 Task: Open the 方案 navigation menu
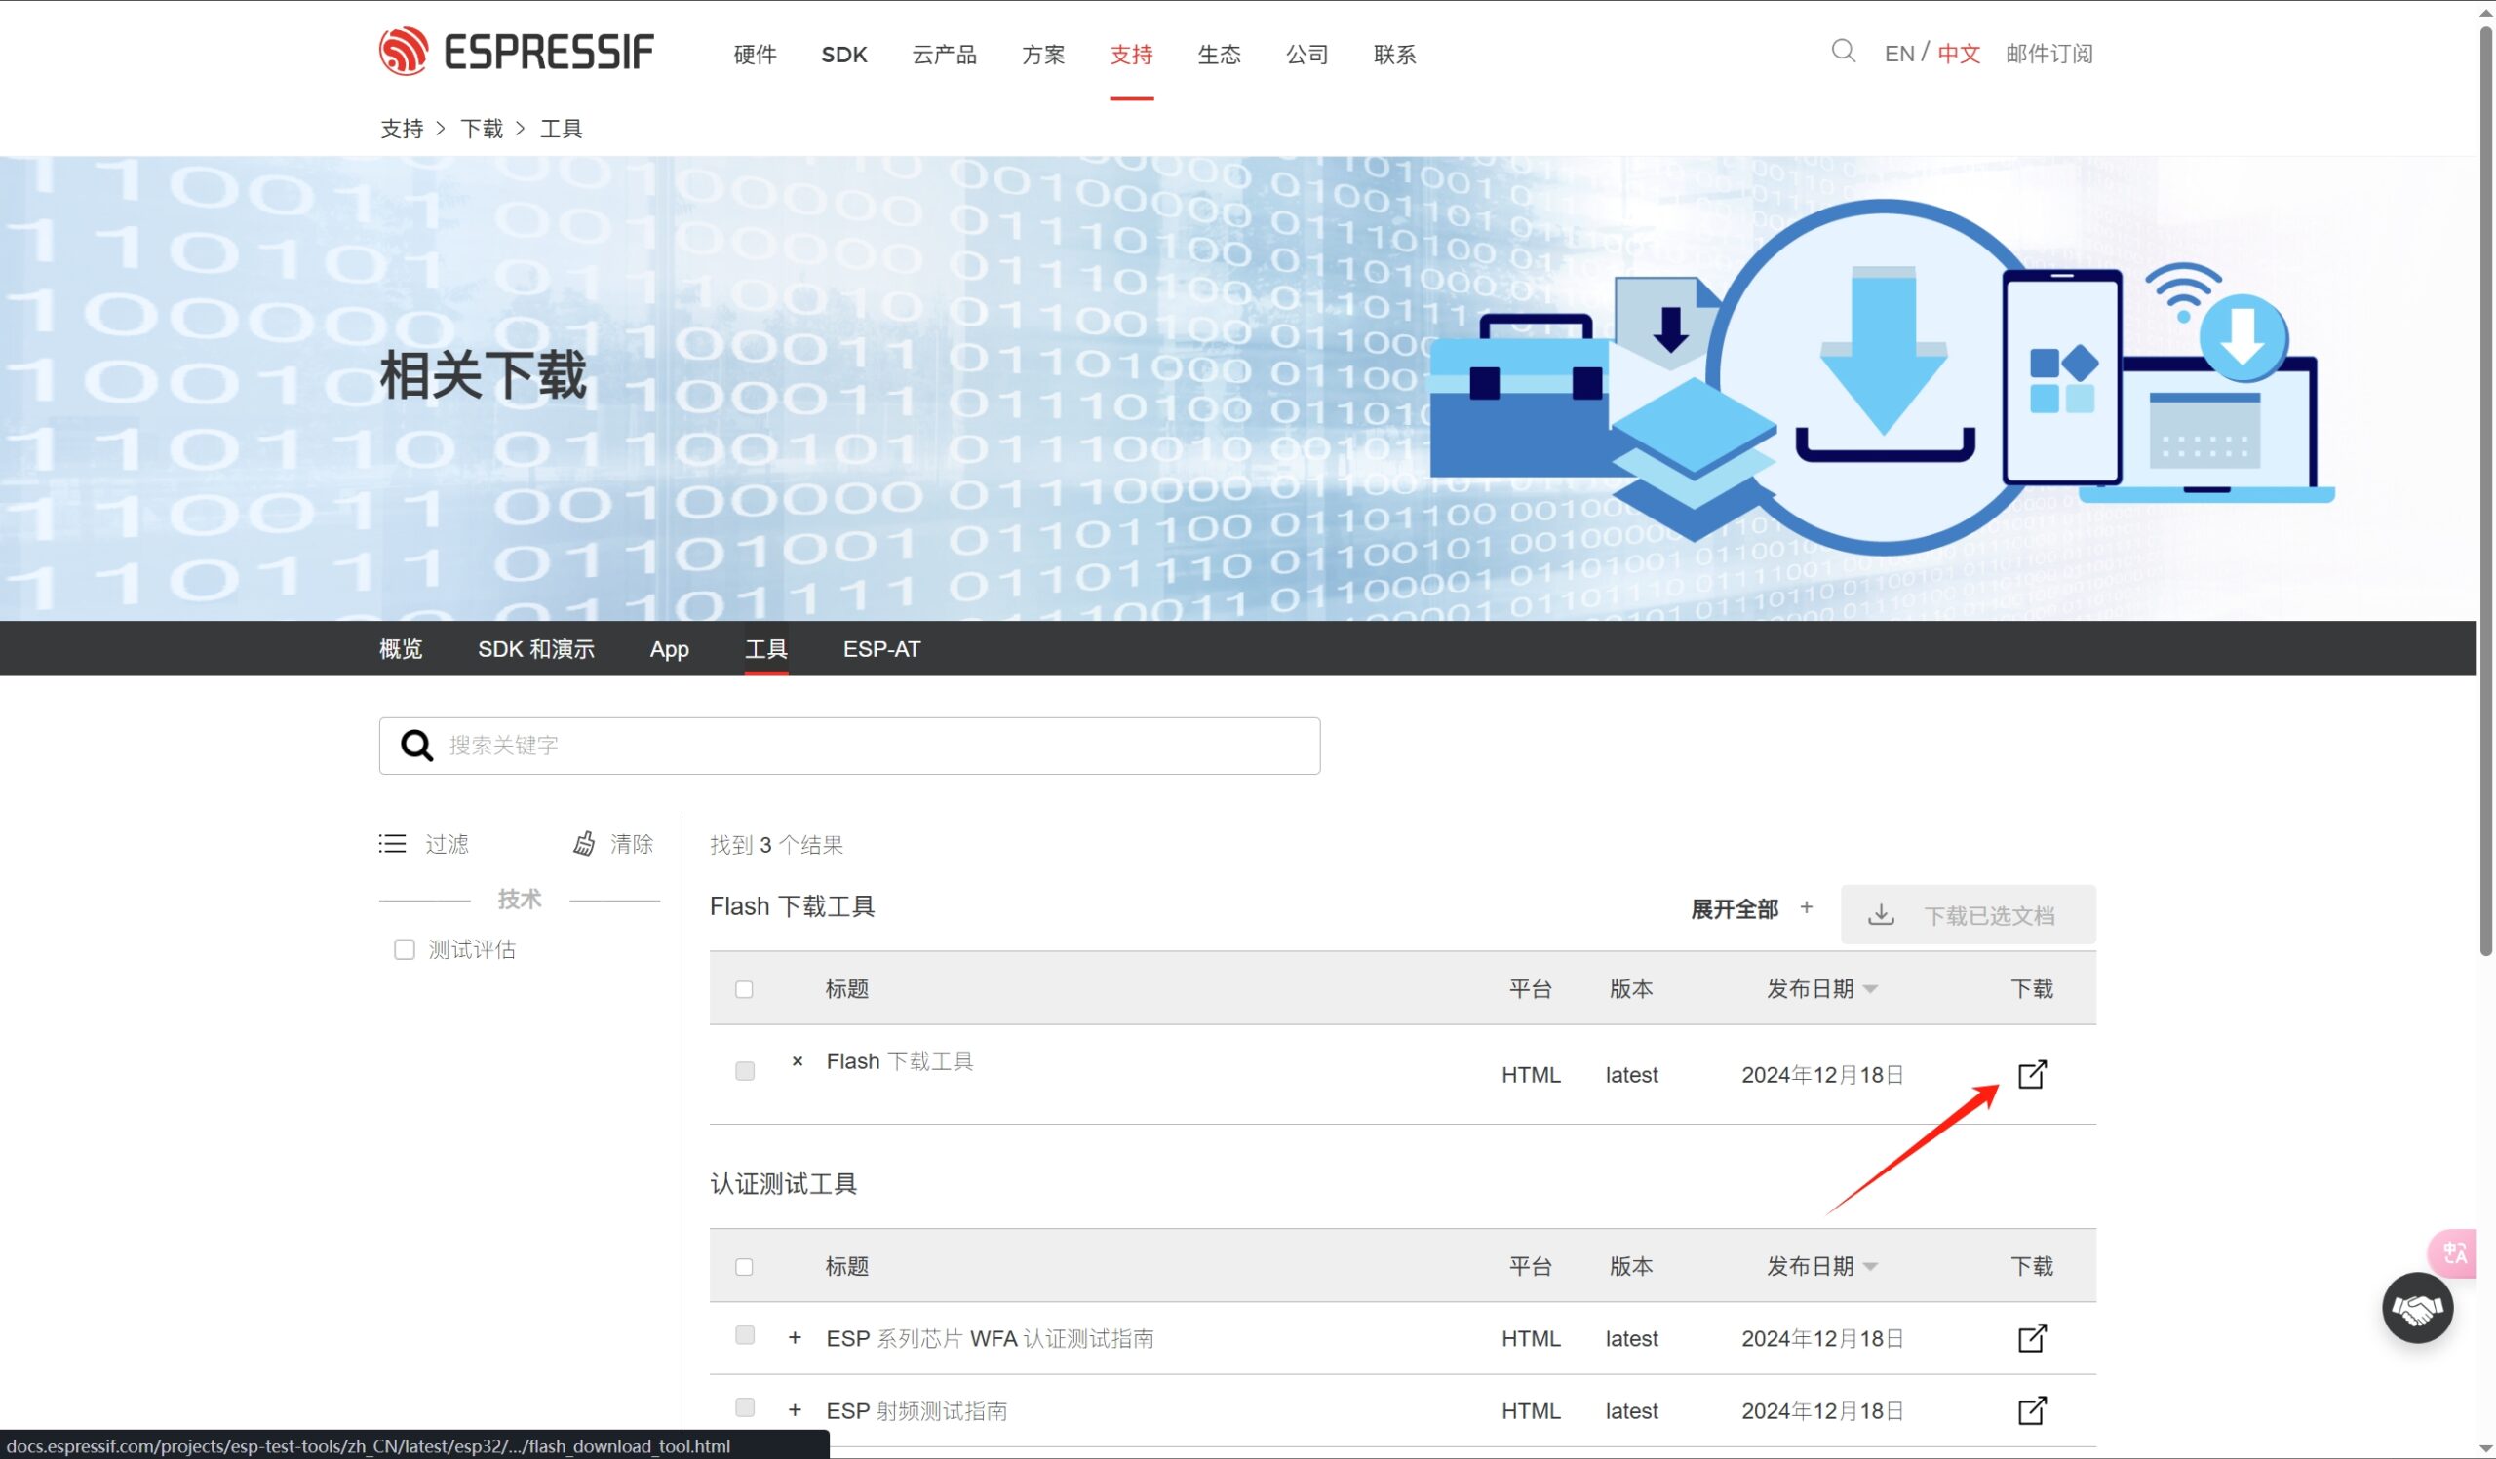tap(1043, 55)
